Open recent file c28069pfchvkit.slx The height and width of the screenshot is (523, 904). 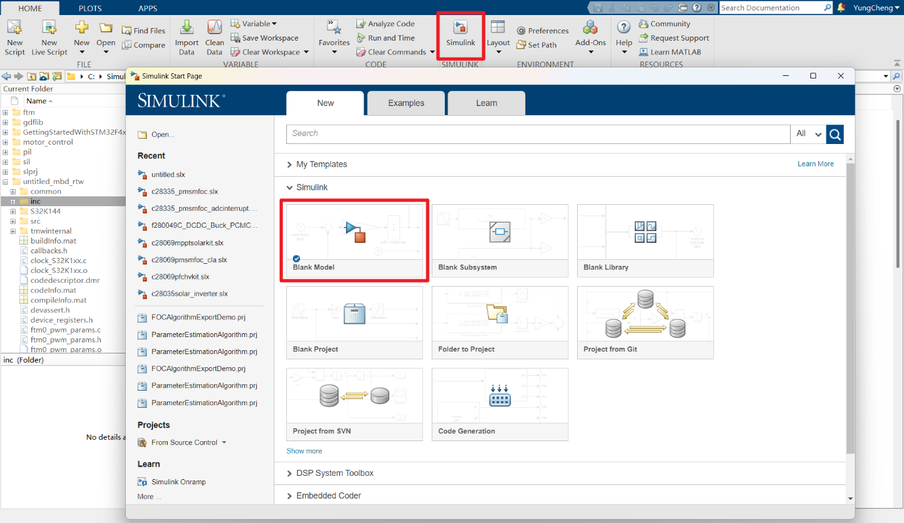[x=180, y=277]
